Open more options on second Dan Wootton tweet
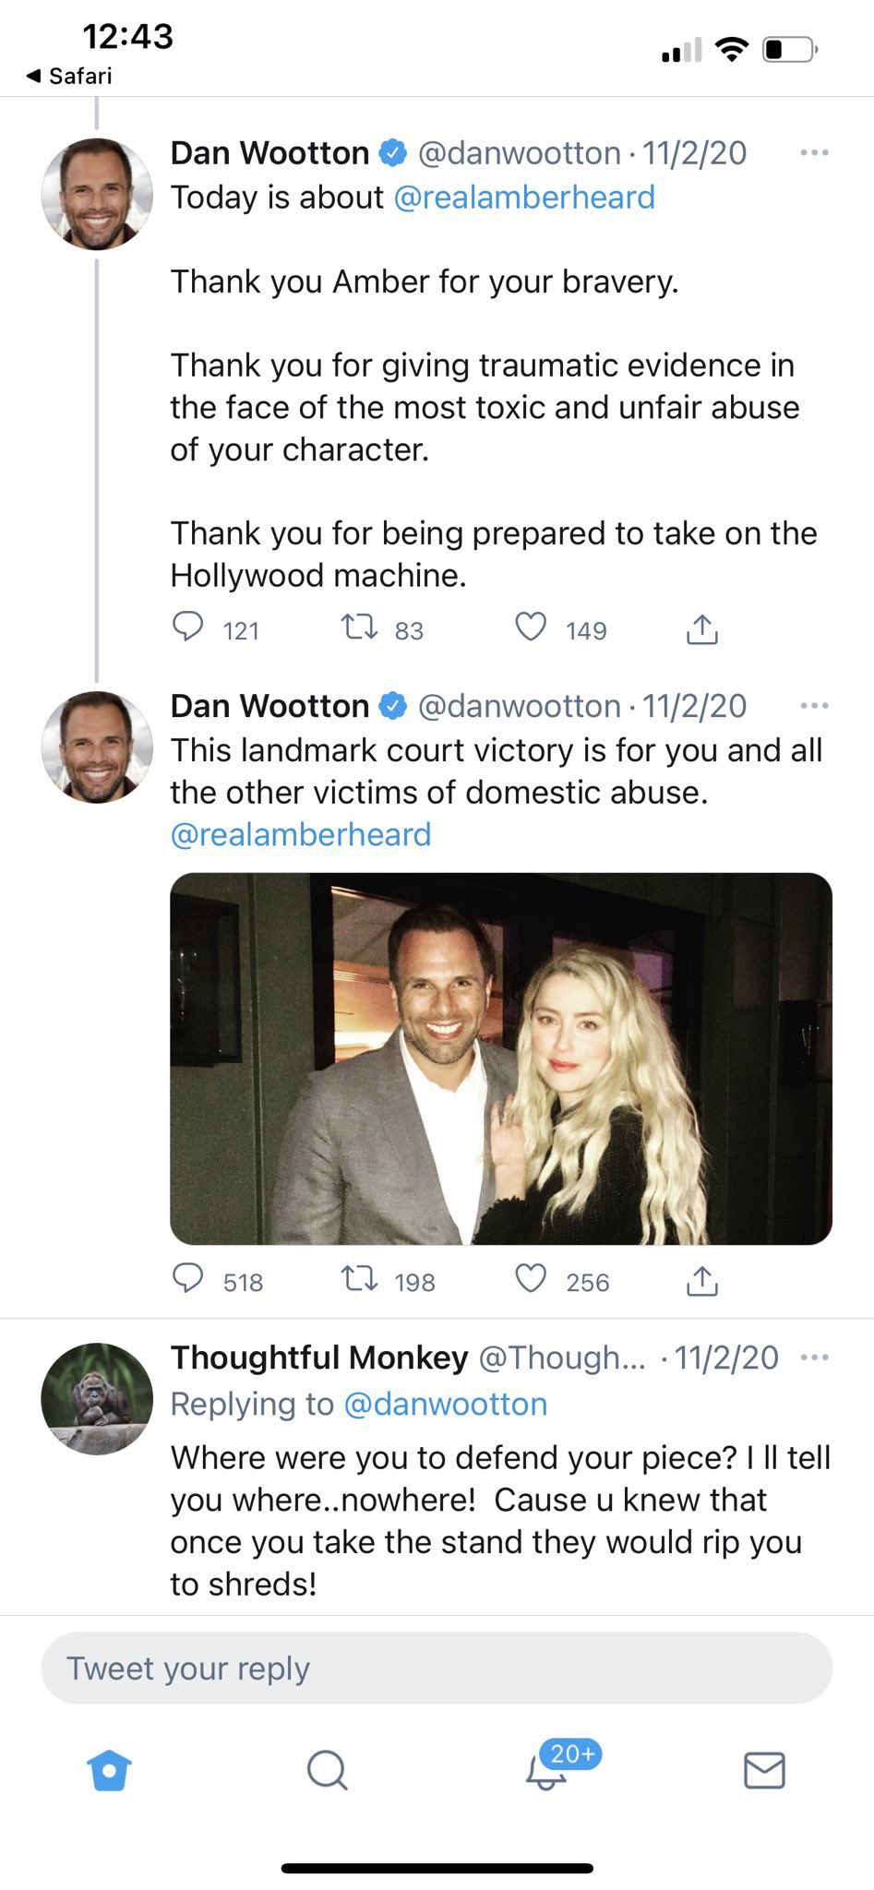Viewport: 874px width, 1890px height. (x=814, y=706)
